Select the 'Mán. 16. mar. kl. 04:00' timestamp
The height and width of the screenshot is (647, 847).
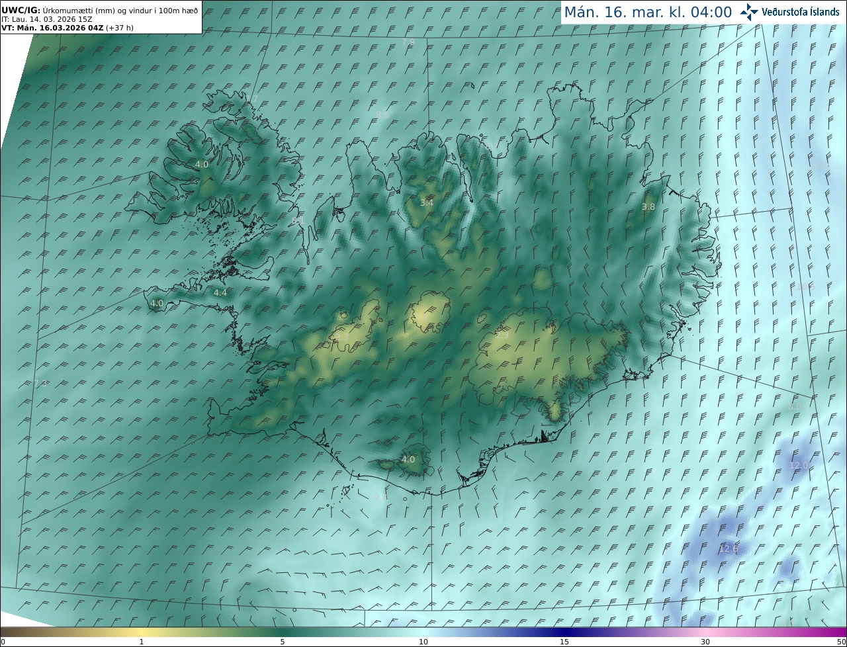(648, 12)
